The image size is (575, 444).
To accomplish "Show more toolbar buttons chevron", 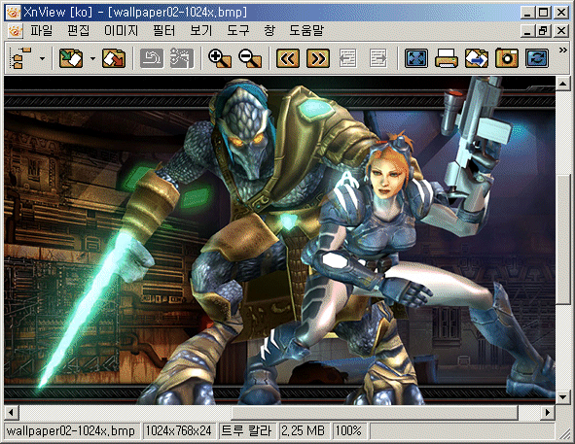I will tap(563, 51).
